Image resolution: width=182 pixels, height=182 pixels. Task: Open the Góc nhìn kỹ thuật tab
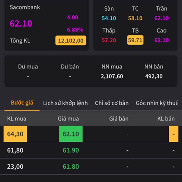(157, 103)
